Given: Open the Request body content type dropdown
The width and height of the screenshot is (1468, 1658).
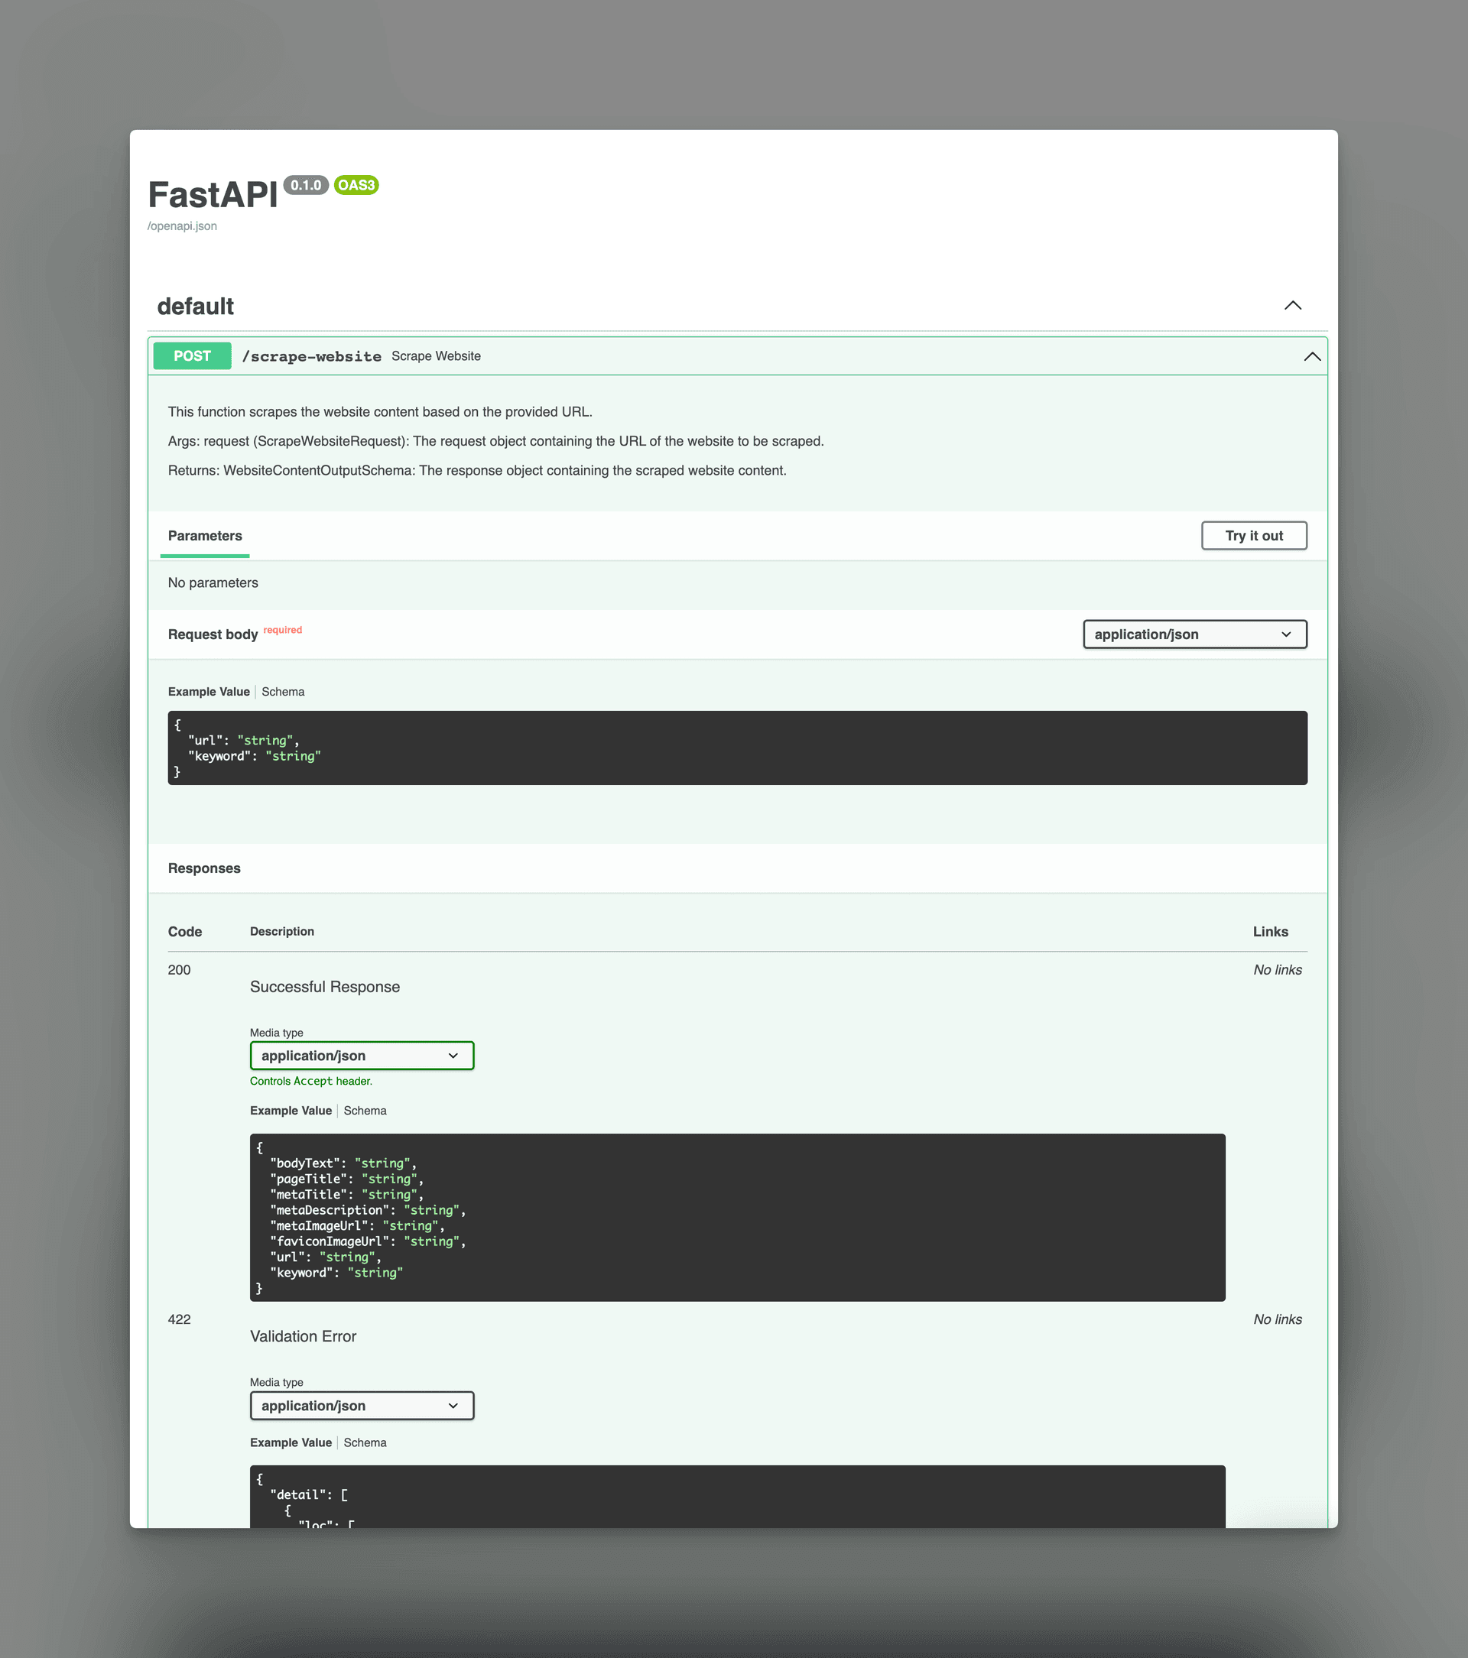Looking at the screenshot, I should pos(1194,634).
